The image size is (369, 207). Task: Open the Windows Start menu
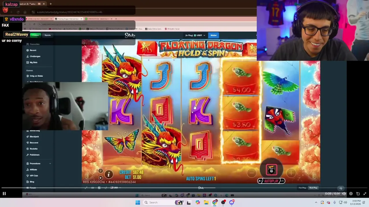click(x=138, y=202)
